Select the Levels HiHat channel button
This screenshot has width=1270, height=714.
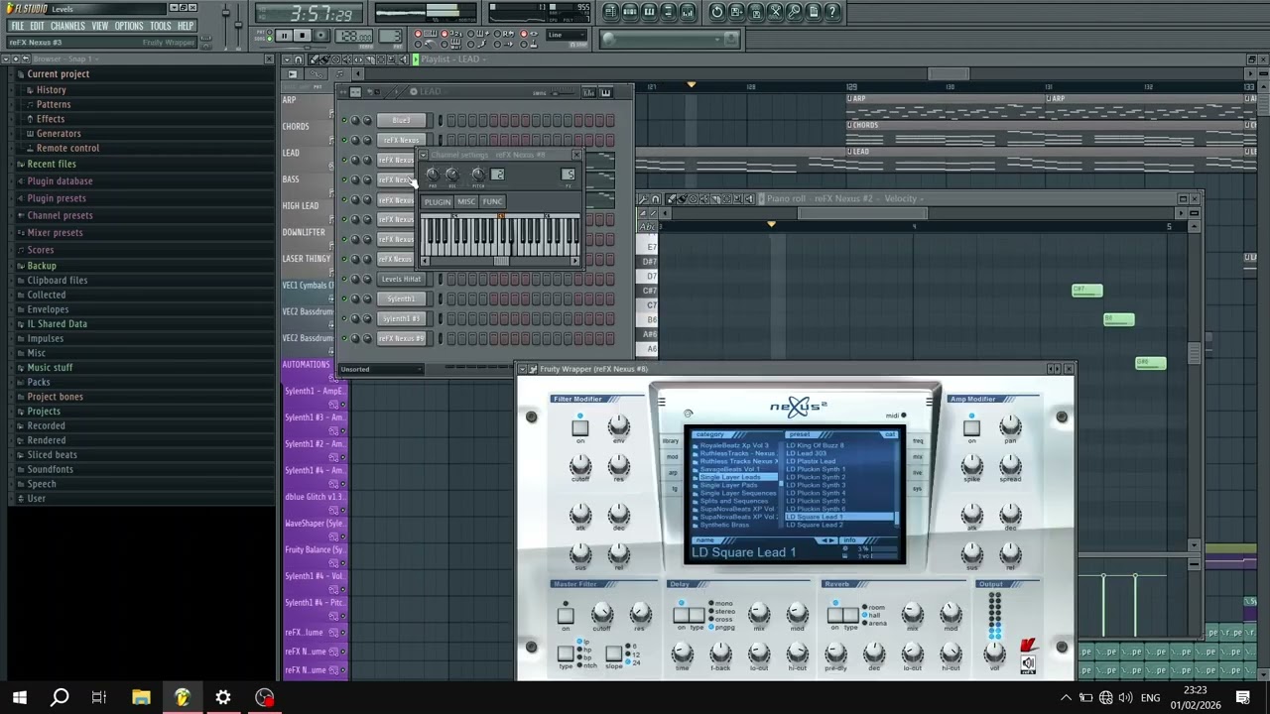click(401, 279)
